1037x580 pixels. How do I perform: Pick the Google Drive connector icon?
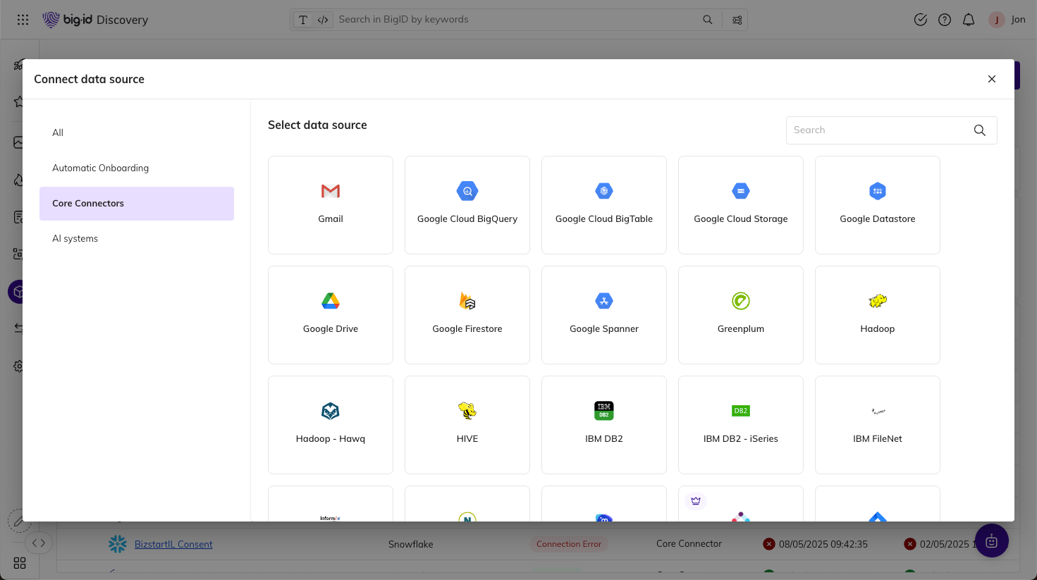pyautogui.click(x=331, y=301)
